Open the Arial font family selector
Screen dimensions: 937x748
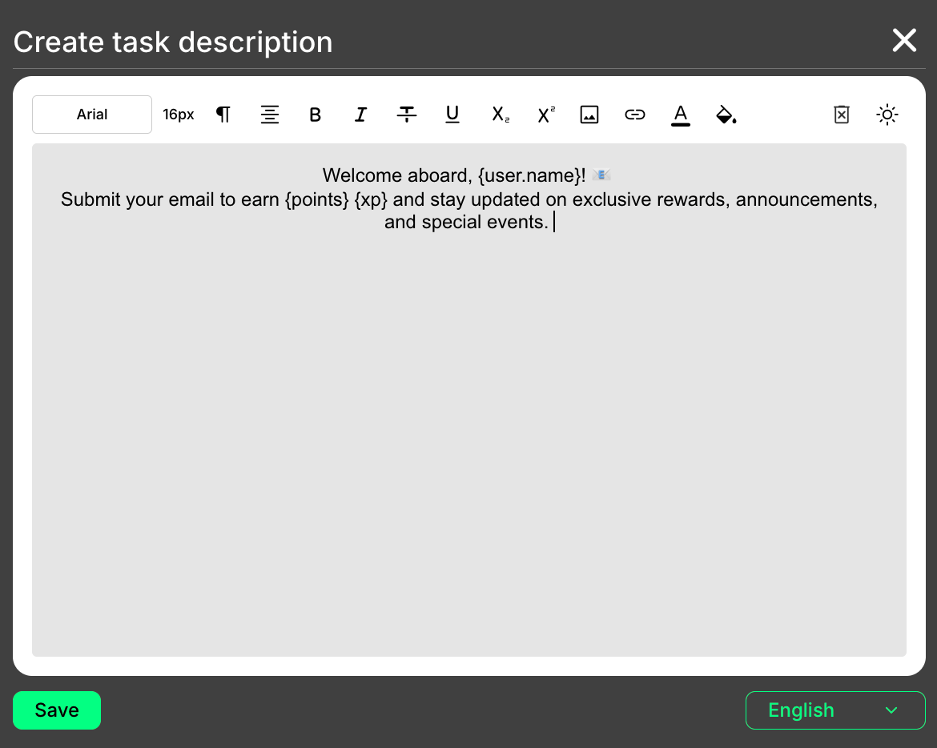[92, 114]
